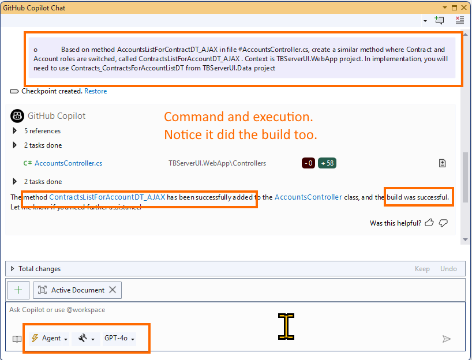Expand the Total changes section
The height and width of the screenshot is (360, 472).
coord(12,268)
